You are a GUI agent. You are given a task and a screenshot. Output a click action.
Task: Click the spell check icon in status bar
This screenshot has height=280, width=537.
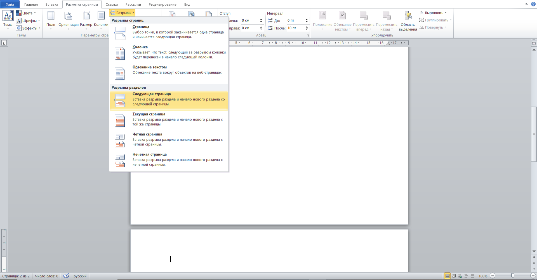[x=66, y=276]
